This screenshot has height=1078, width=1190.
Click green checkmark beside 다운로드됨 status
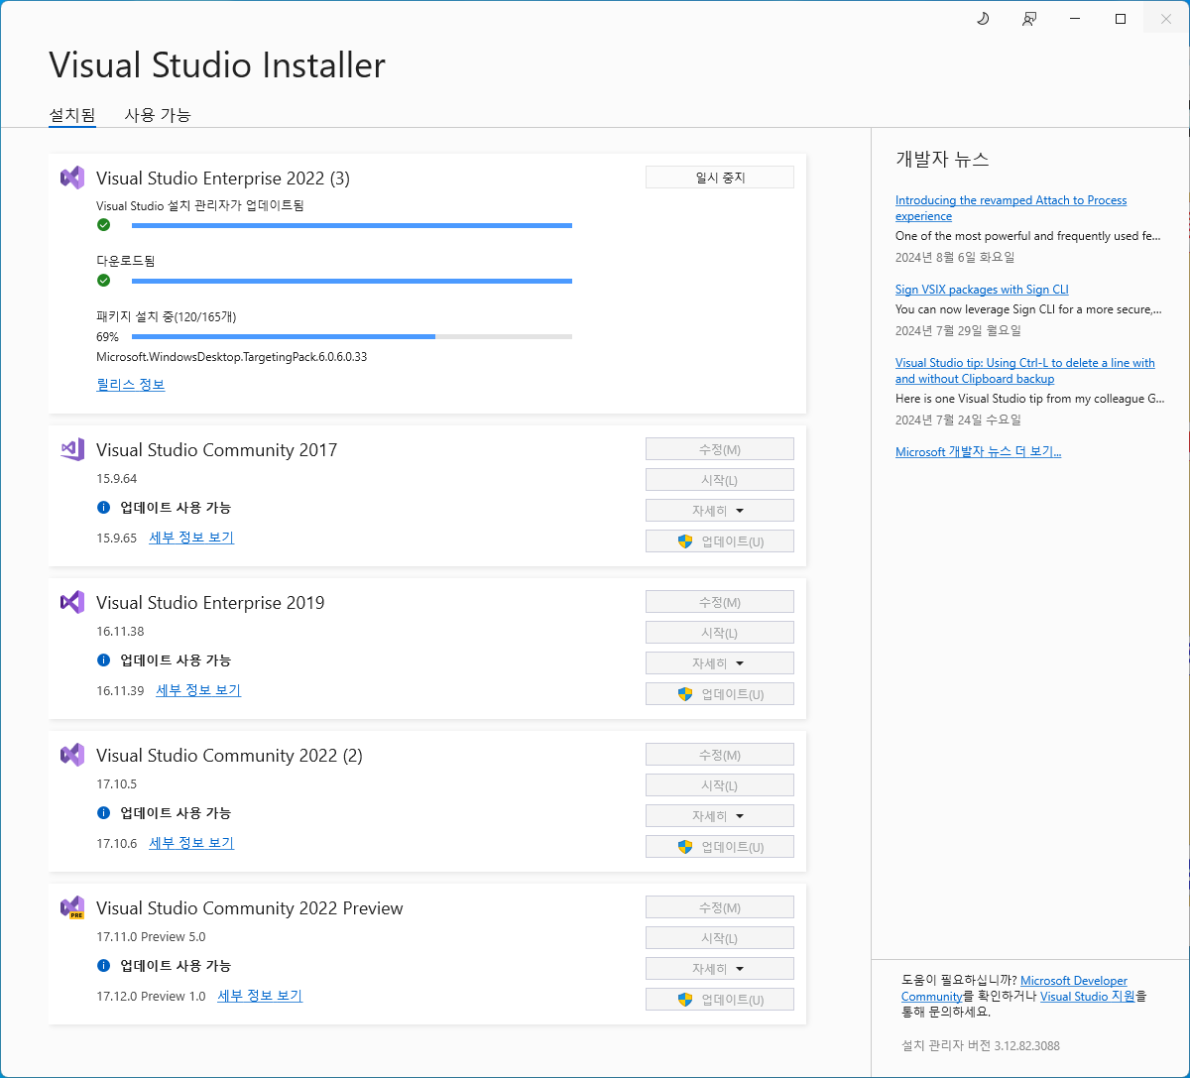click(103, 281)
